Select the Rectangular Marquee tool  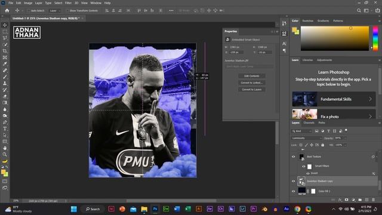(5, 32)
